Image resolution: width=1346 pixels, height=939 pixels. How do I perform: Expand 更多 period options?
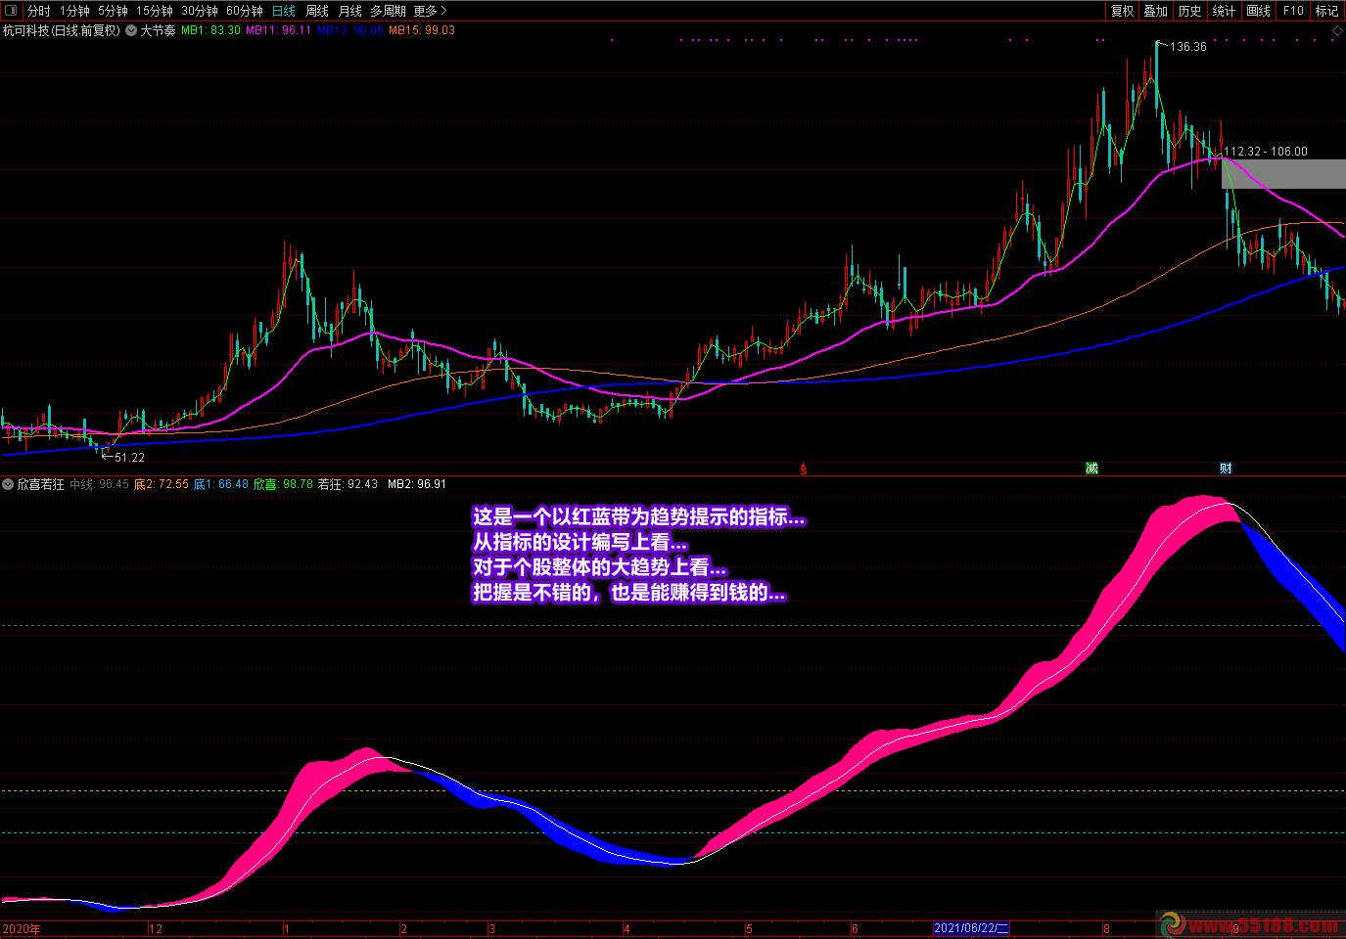point(430,11)
